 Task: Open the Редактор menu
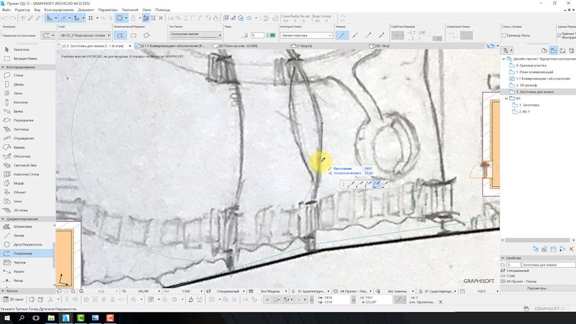[x=22, y=10]
